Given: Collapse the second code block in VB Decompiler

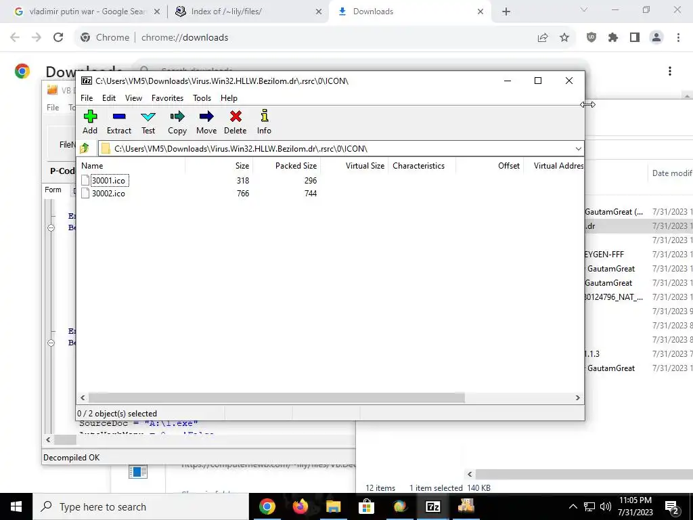Looking at the screenshot, I should 51,343.
